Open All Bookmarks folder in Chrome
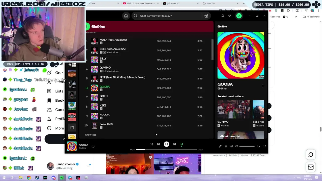 [311, 17]
